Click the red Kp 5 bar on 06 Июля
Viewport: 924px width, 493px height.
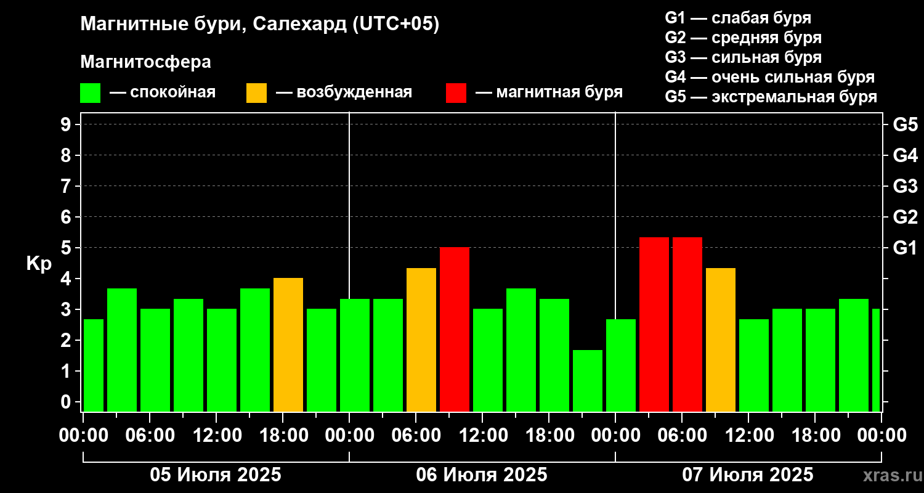[455, 330]
